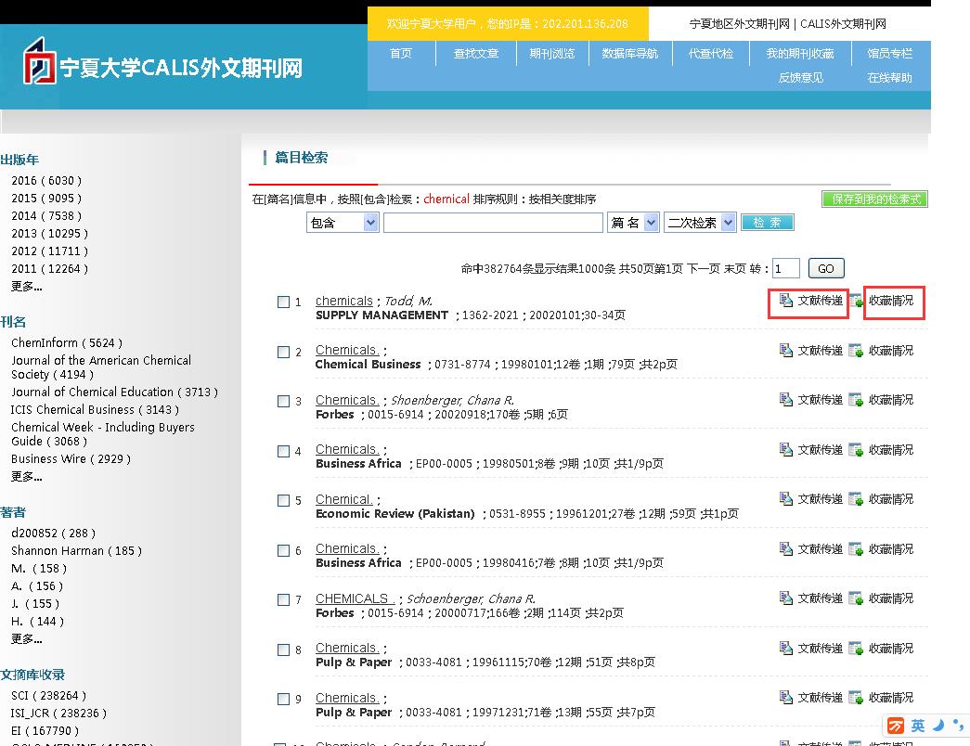Click the document delivery icon for result 1

[785, 301]
